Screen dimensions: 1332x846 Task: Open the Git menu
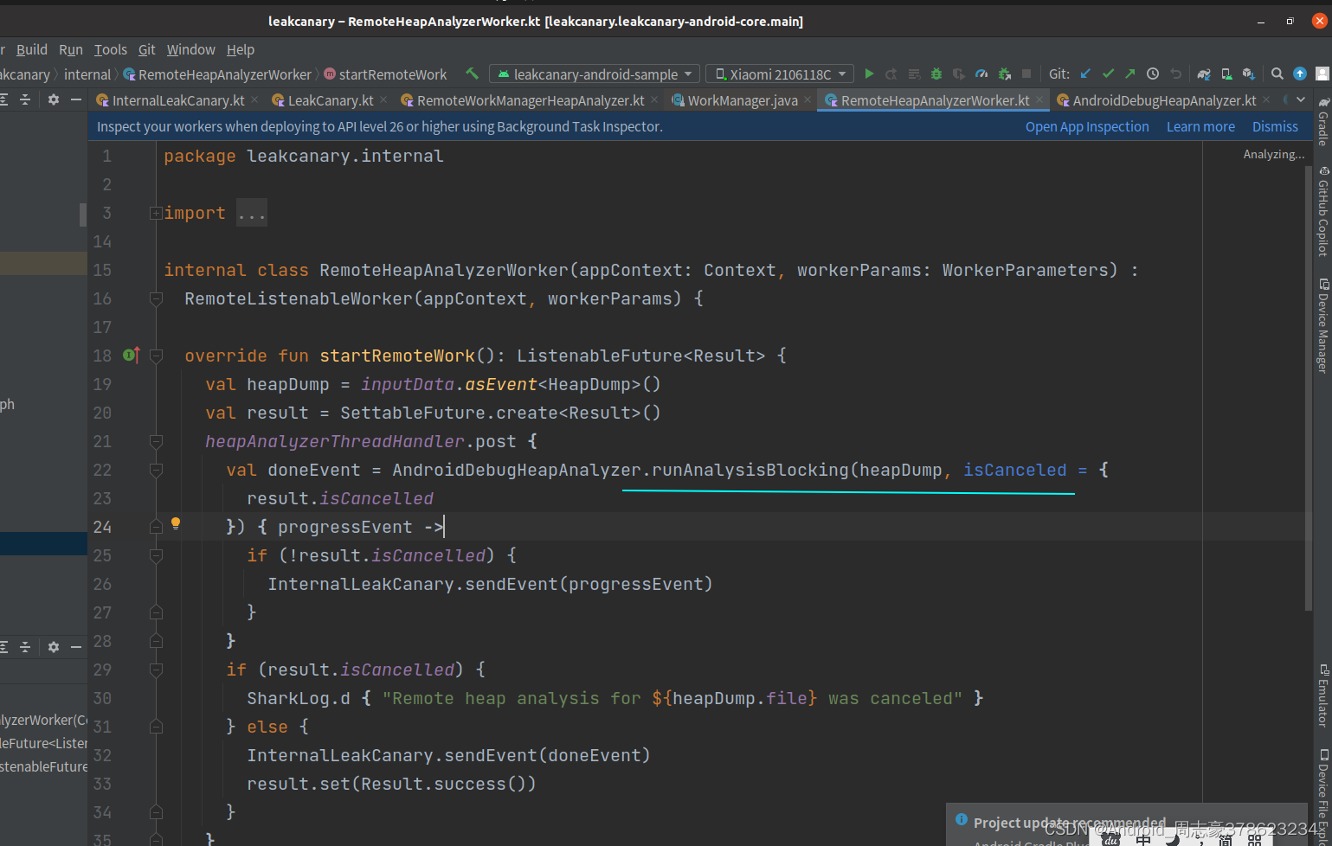[x=147, y=50]
